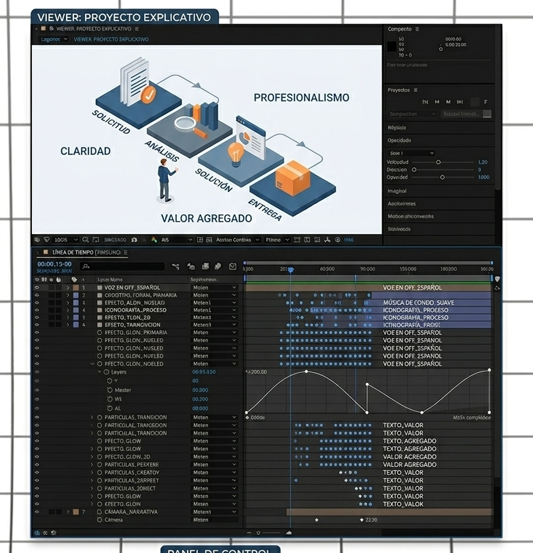Click the F icon in Proyectos panel
The image size is (533, 553).
coord(485,102)
